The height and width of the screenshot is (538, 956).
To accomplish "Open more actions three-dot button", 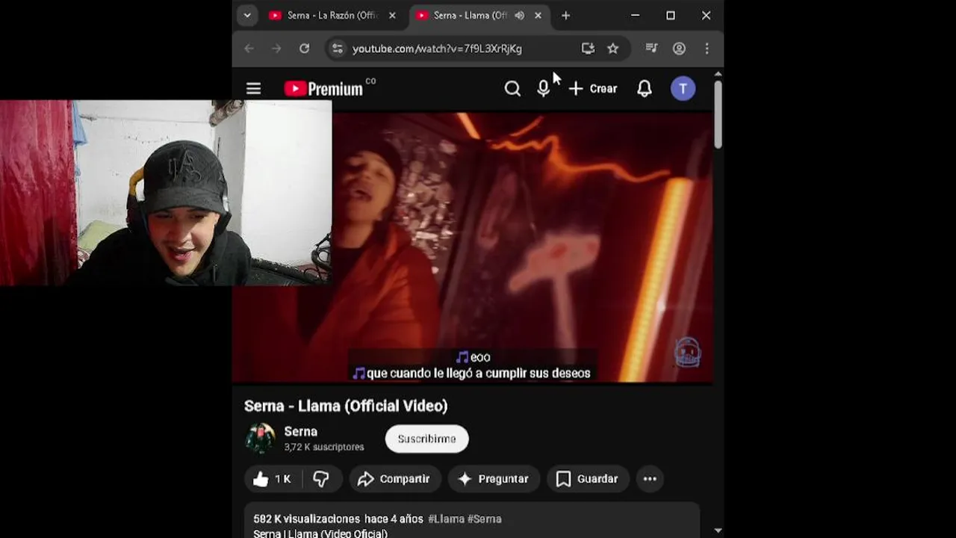I will click(650, 479).
